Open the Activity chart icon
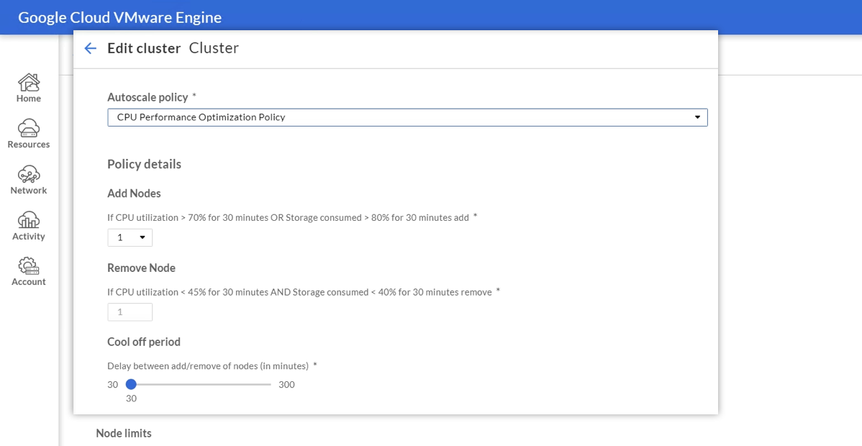 29,220
